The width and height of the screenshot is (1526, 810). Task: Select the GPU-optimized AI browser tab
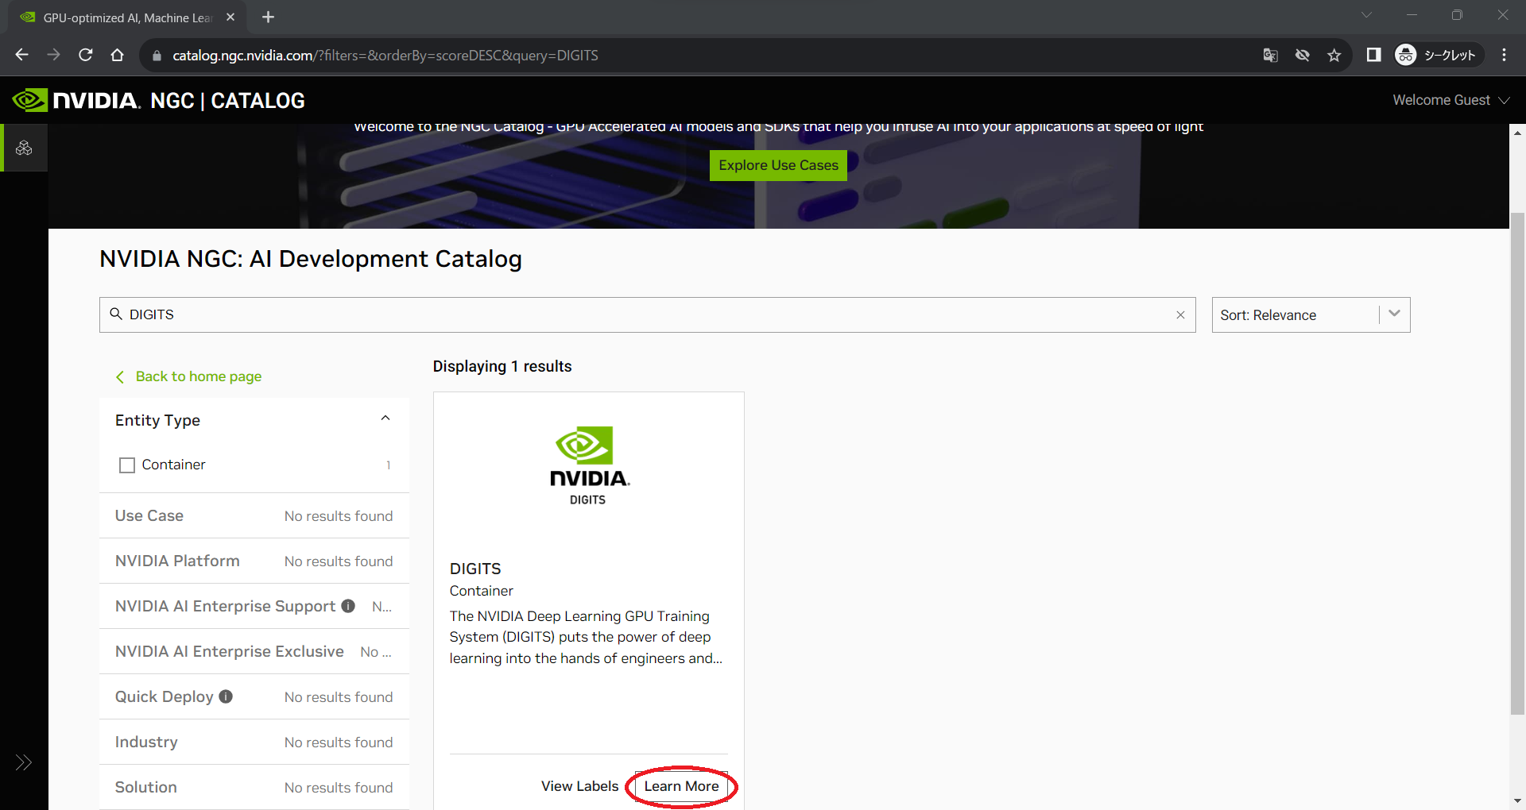[127, 17]
